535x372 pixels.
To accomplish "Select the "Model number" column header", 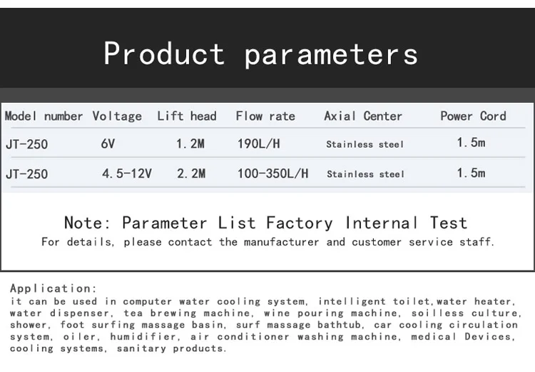I will 44,116.
